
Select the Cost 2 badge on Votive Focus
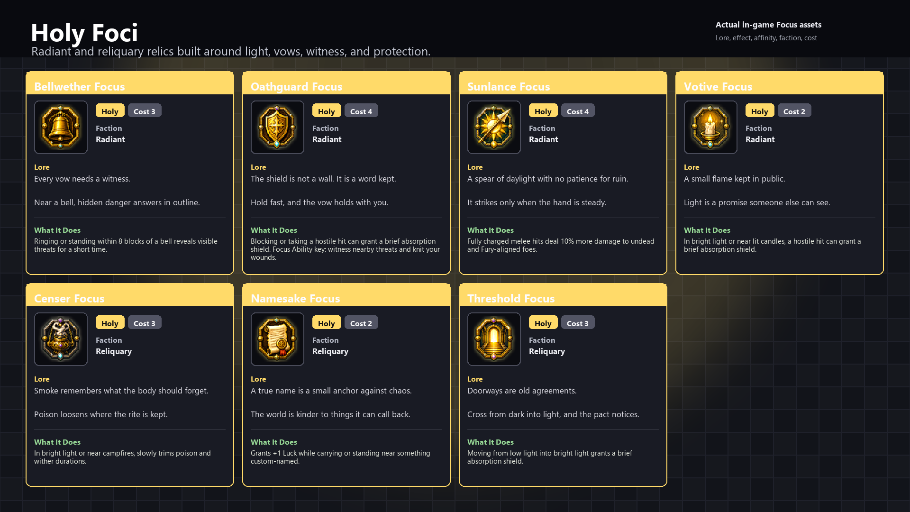pos(794,111)
